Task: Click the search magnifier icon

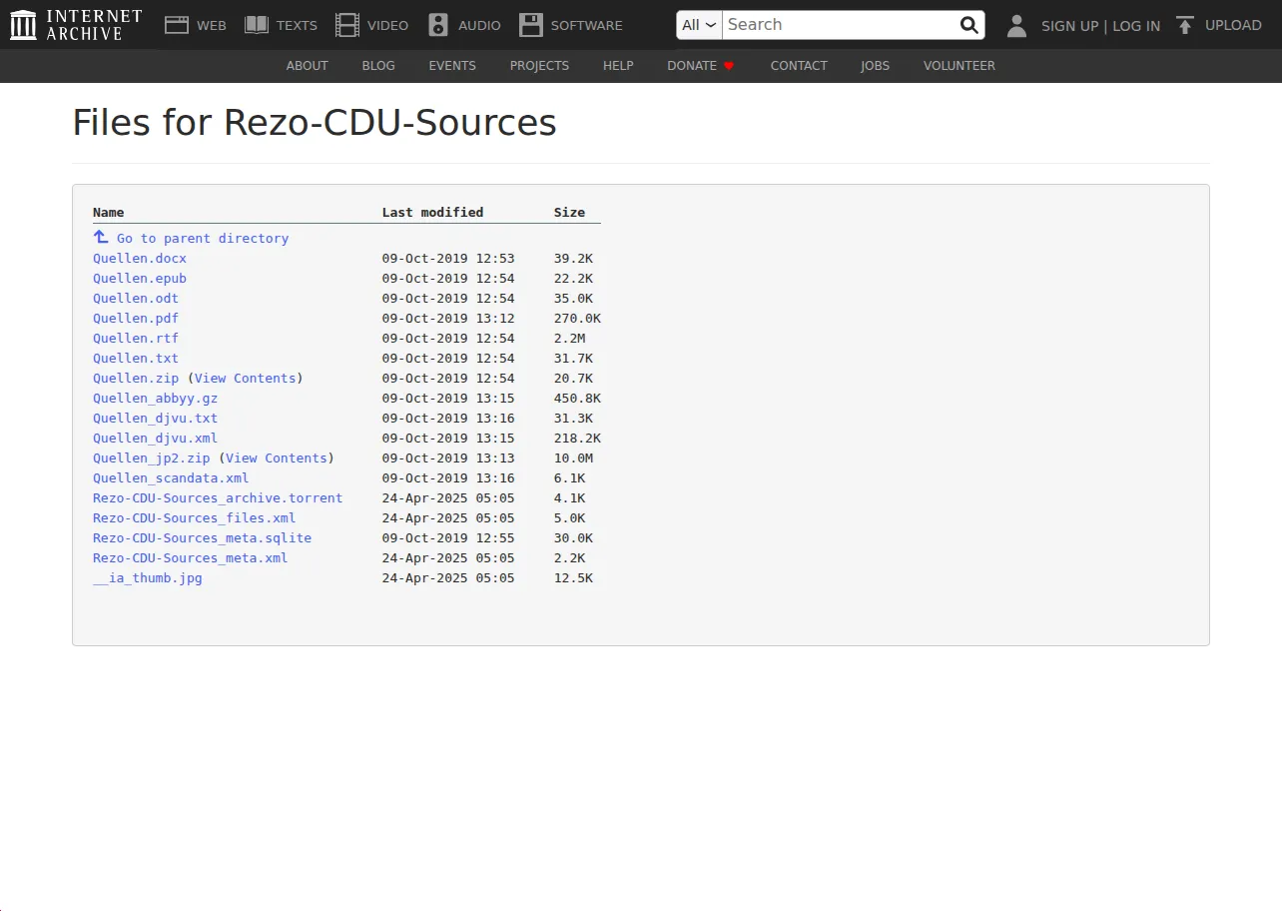Action: click(x=968, y=25)
